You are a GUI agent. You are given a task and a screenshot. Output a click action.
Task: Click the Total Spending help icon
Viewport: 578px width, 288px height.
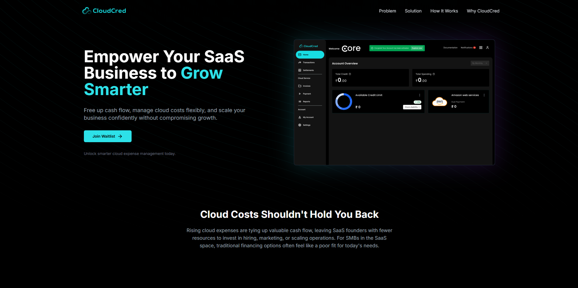click(x=434, y=74)
